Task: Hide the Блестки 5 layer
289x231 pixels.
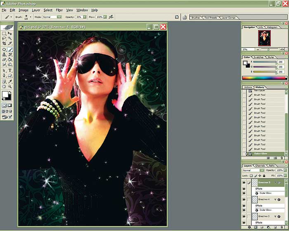Action: point(244,183)
